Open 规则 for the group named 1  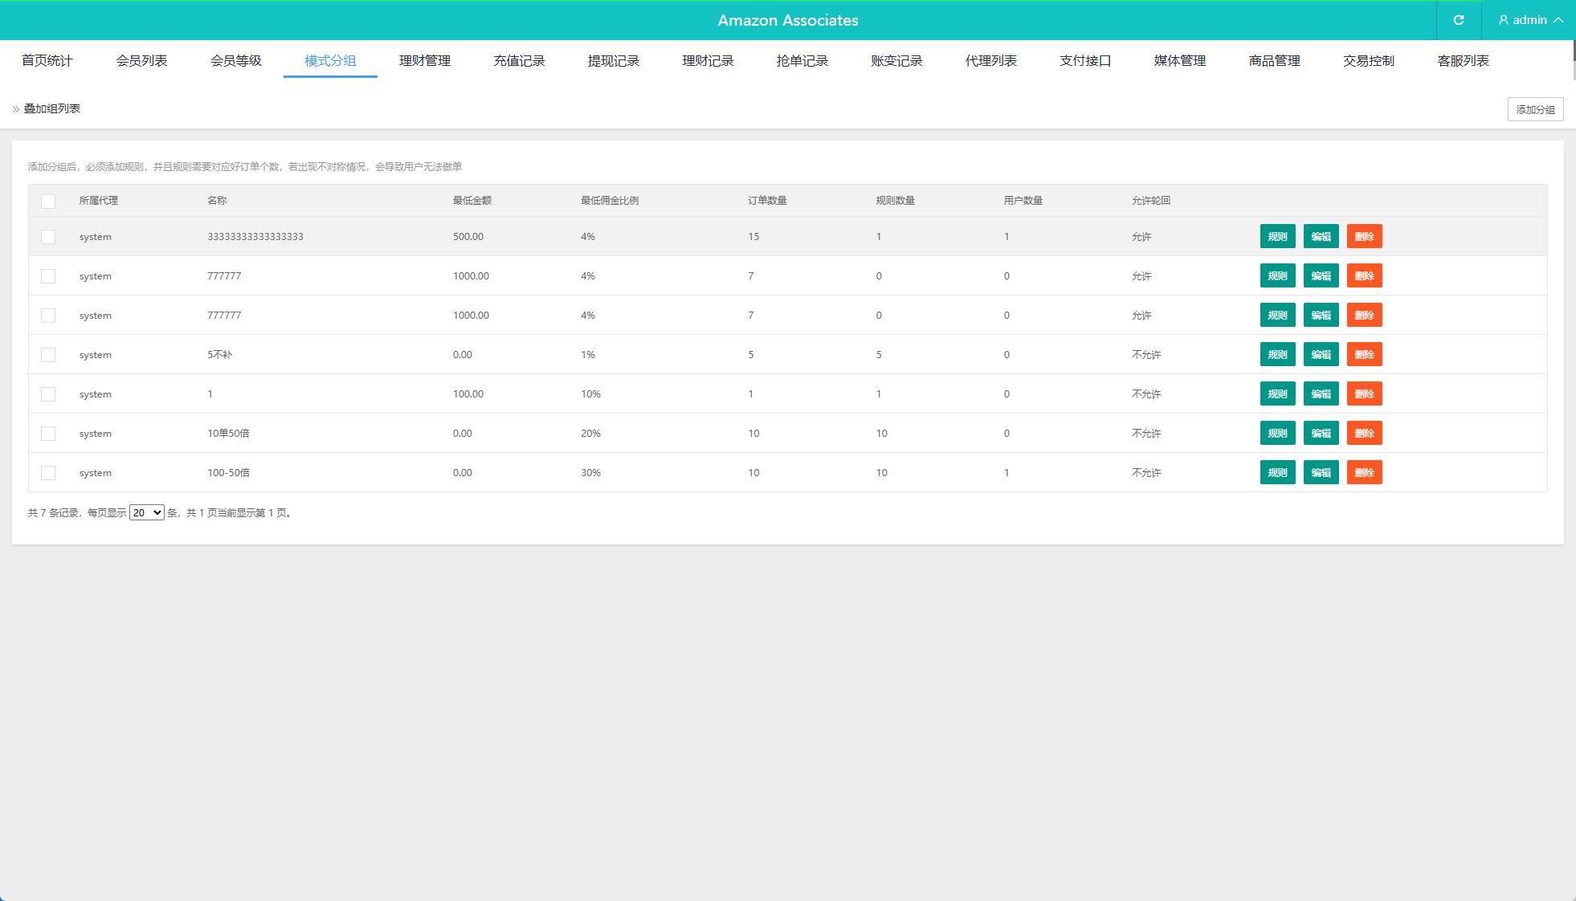tap(1277, 394)
